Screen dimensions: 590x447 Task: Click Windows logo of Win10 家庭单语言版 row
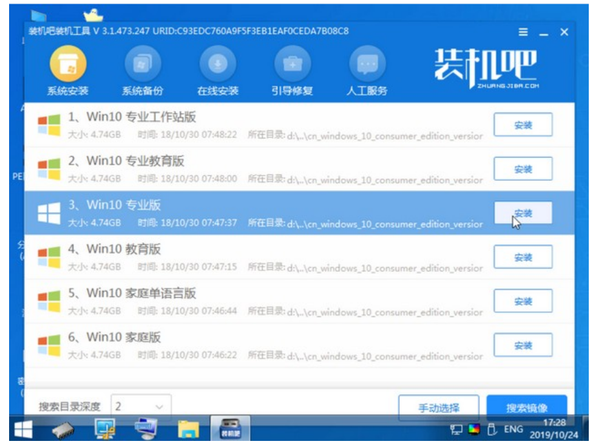[x=49, y=301]
